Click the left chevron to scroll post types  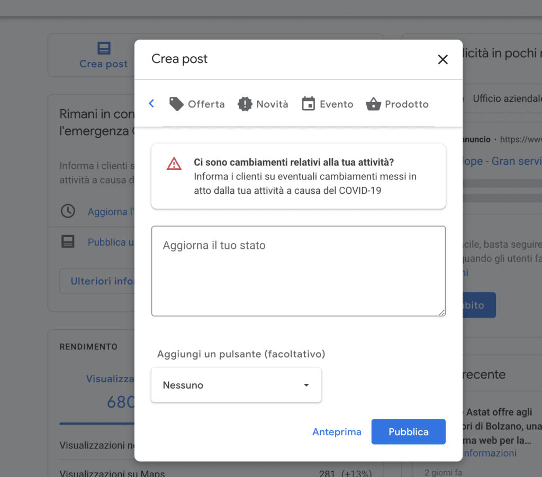[151, 104]
